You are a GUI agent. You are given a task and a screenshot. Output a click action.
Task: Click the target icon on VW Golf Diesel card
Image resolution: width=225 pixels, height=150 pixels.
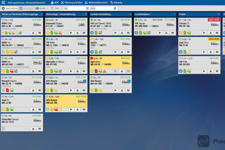(92, 33)
